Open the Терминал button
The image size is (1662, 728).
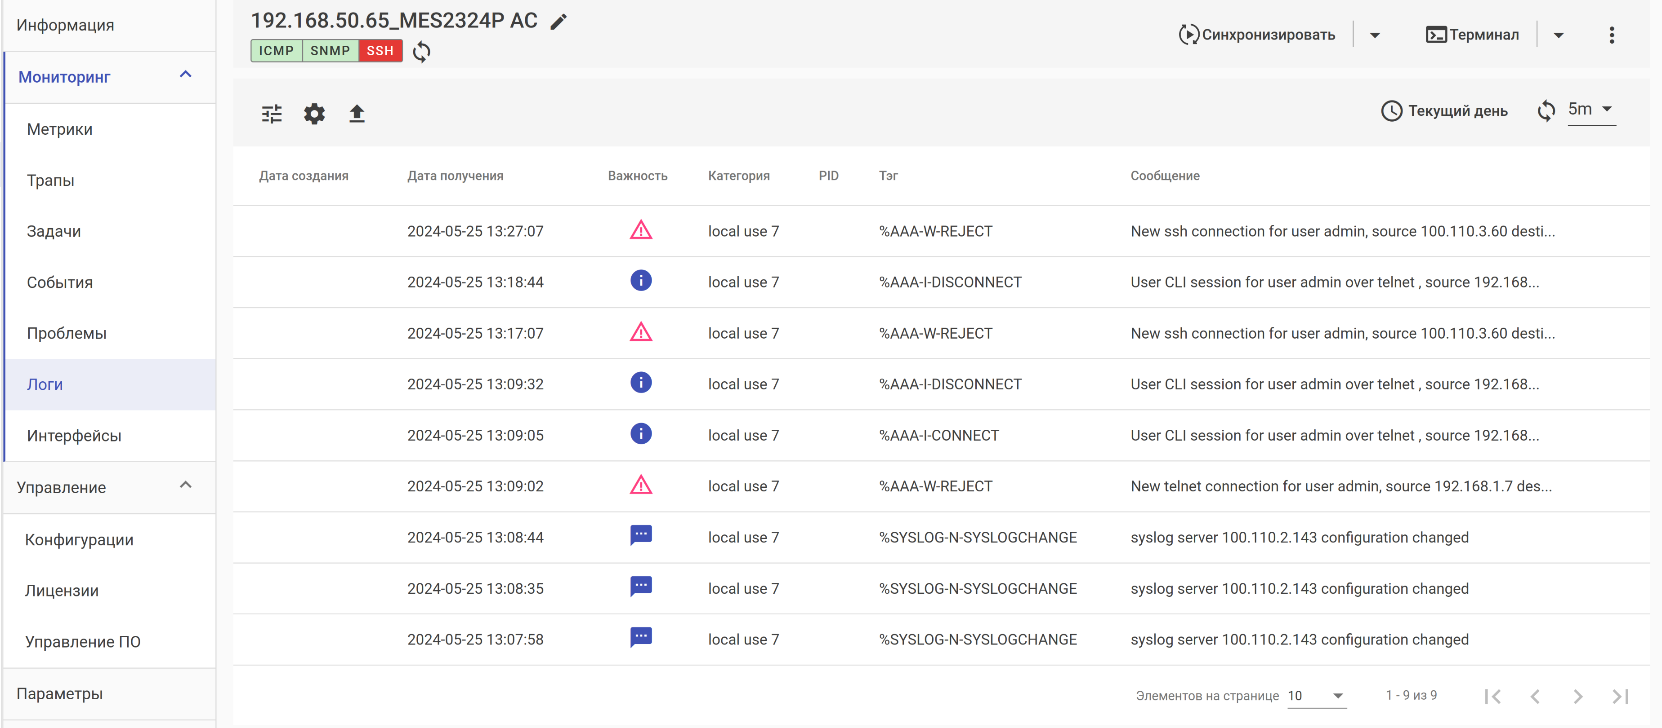point(1472,35)
